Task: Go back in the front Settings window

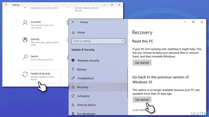Action: click(x=73, y=22)
